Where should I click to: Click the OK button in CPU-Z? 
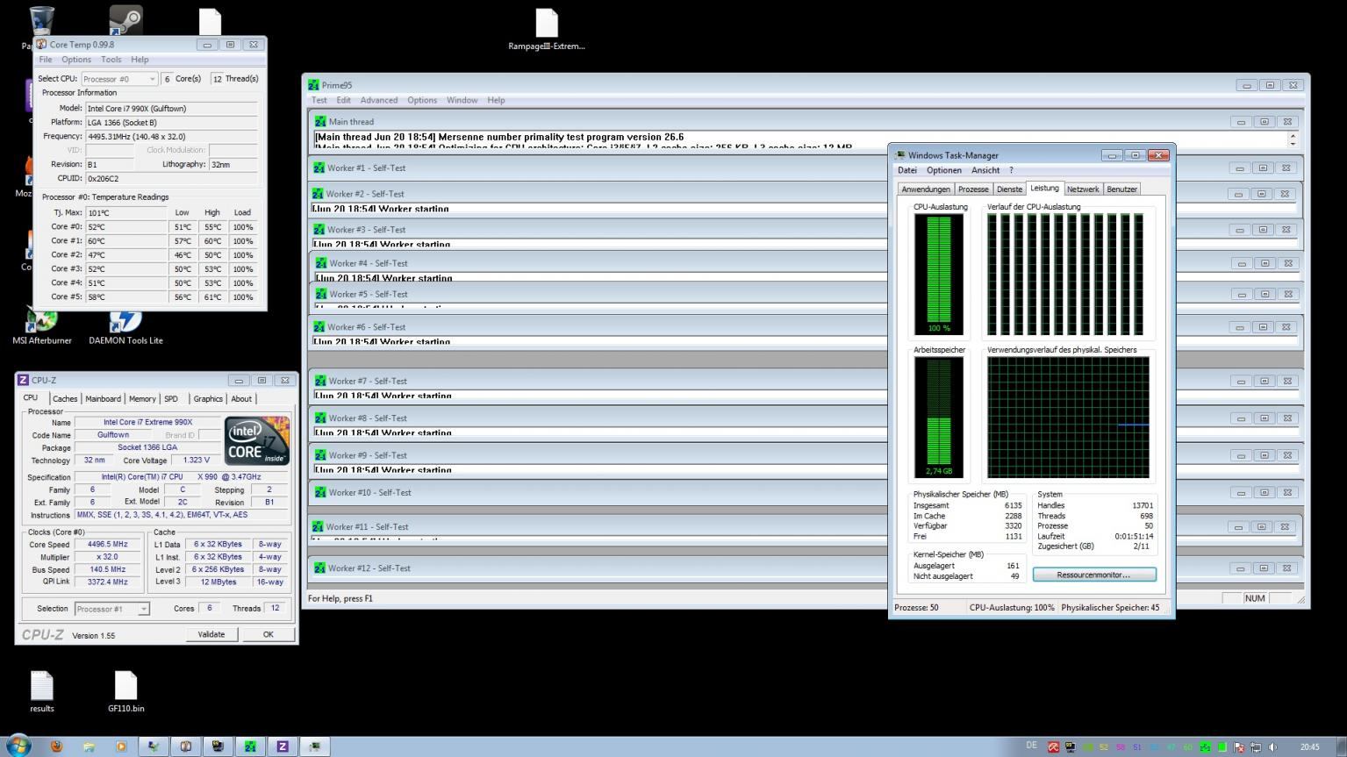click(269, 634)
